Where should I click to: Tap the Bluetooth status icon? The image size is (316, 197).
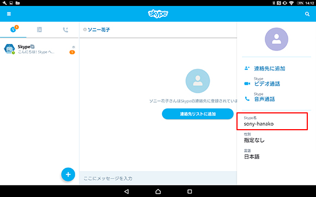click(274, 3)
